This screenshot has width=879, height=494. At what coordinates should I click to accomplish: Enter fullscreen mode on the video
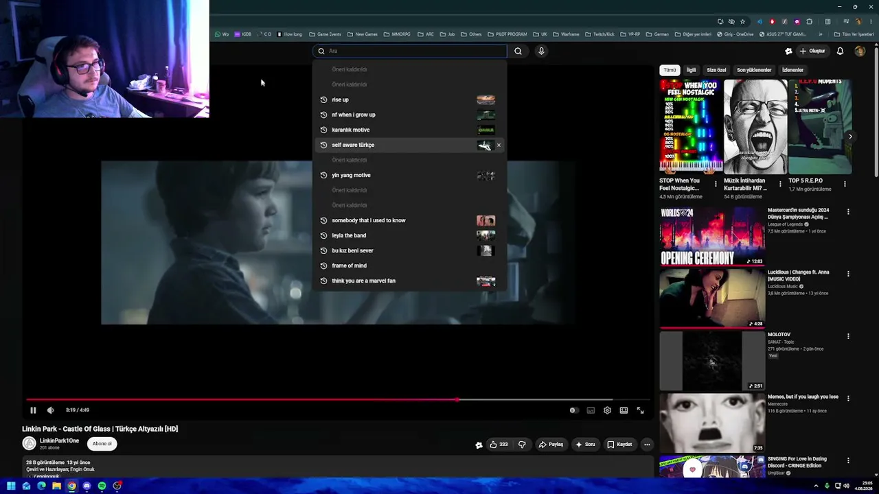tap(640, 410)
